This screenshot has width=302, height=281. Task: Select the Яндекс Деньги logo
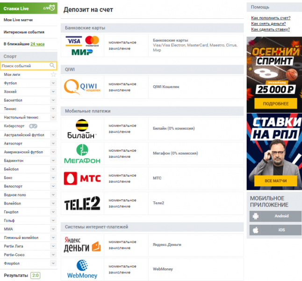82,245
